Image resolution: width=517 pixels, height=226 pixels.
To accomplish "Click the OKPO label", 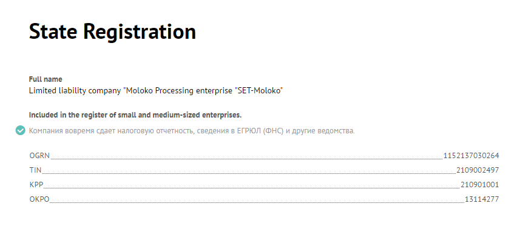I will (39, 199).
